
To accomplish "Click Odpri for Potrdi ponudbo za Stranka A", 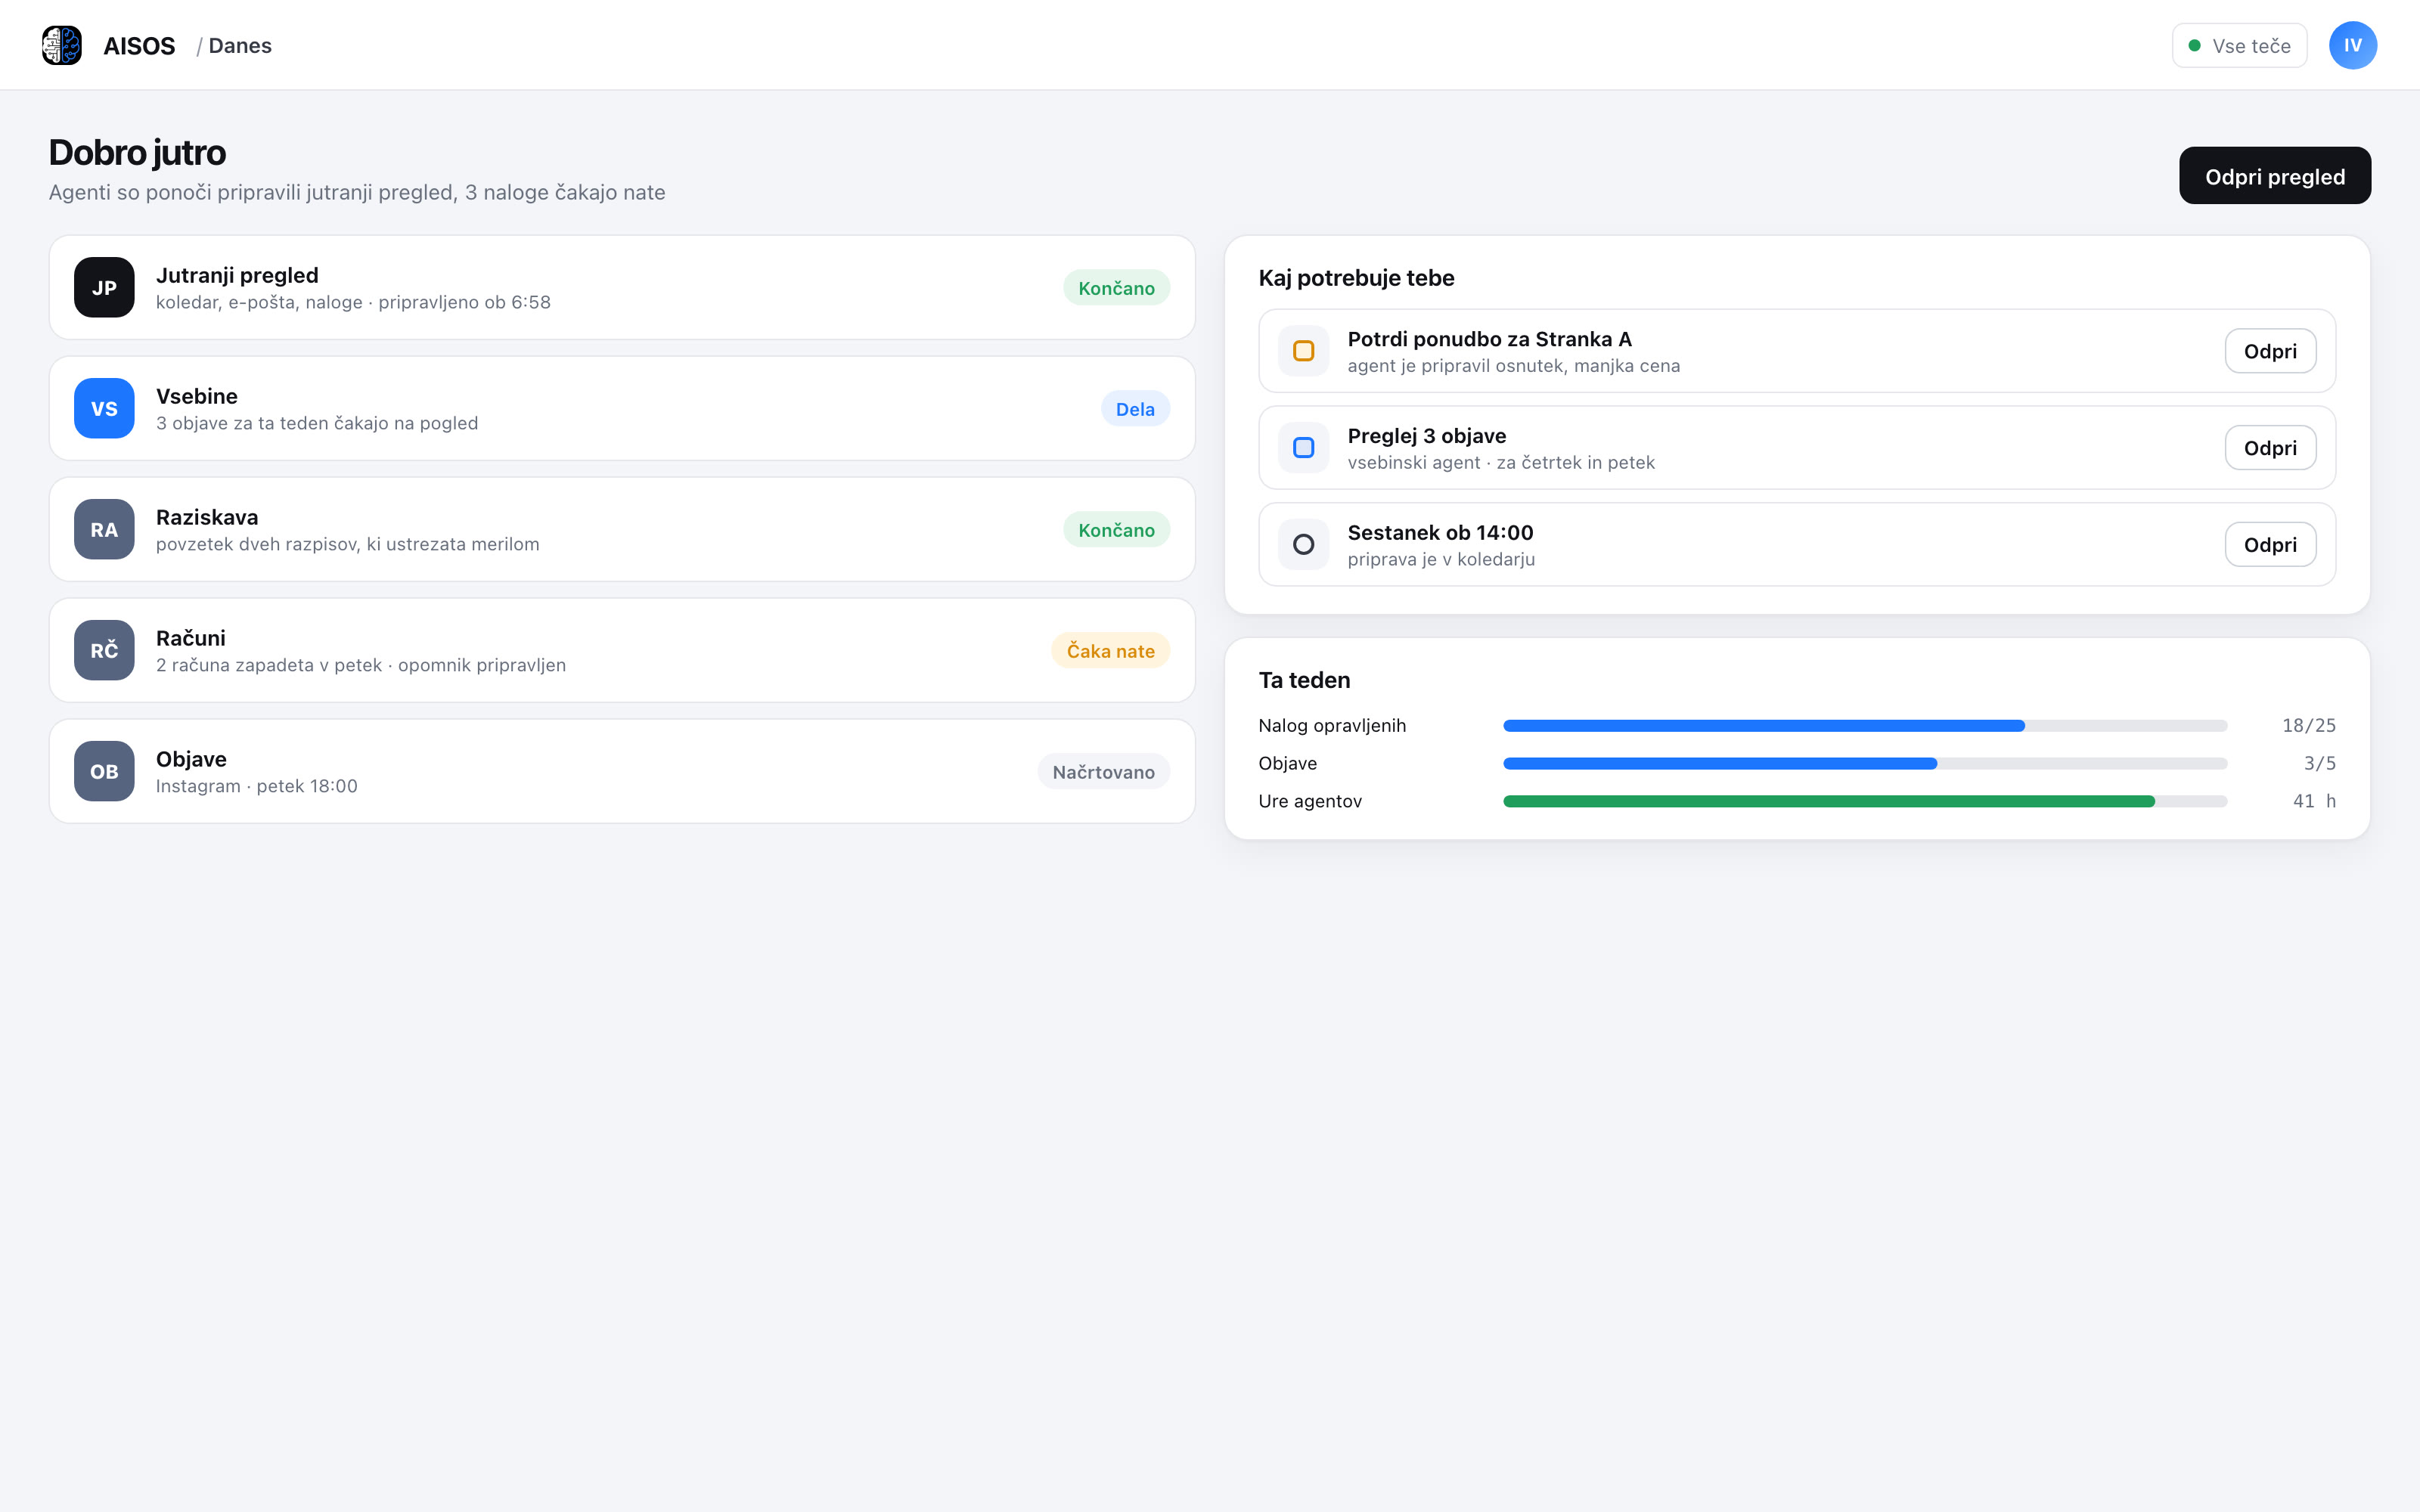I will (x=2270, y=351).
